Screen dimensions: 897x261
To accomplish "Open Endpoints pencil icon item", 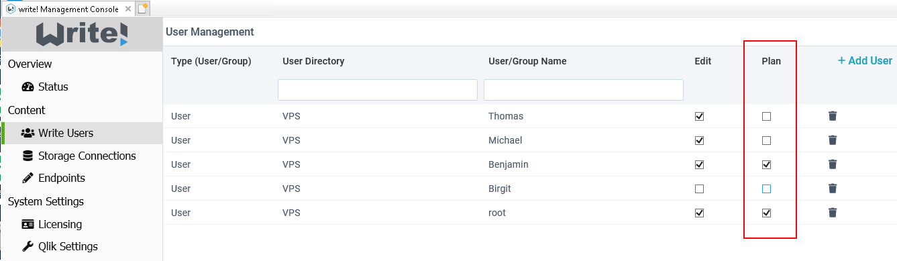I will pos(54,178).
